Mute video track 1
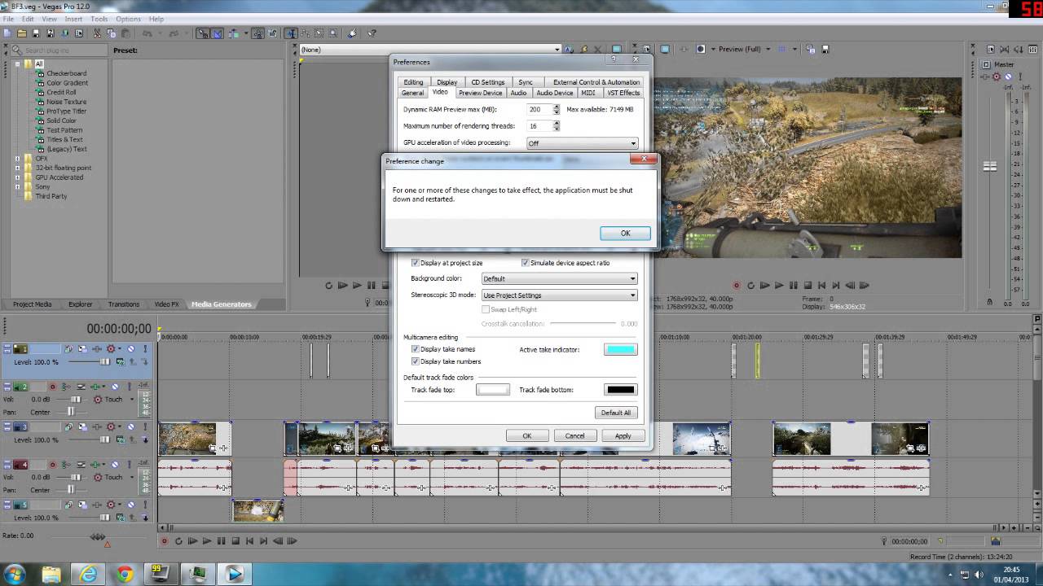This screenshot has height=586, width=1043. [130, 349]
